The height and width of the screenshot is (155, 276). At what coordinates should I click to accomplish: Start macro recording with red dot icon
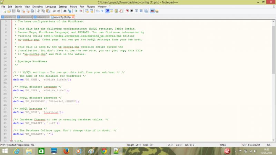(x=127, y=11)
